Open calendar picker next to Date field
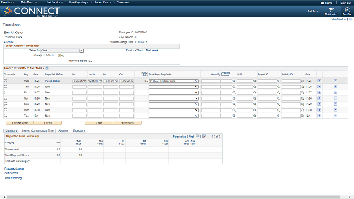This screenshot has height=199, width=354. point(60,55)
